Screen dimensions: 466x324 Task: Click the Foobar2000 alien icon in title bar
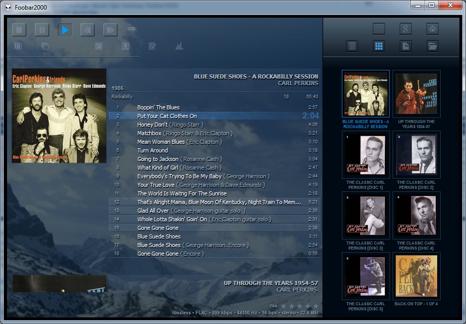(x=8, y=7)
